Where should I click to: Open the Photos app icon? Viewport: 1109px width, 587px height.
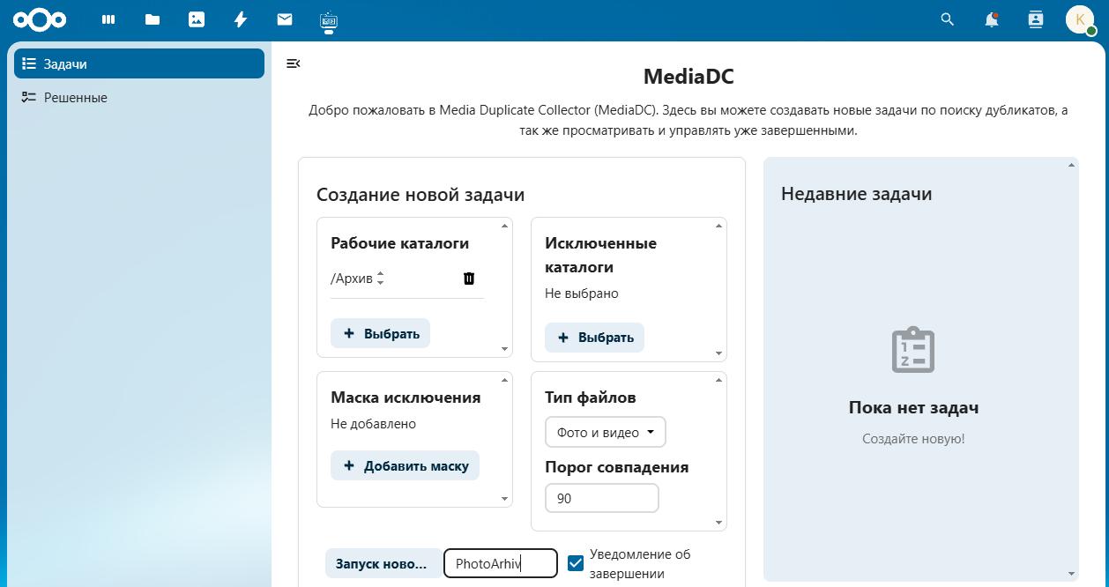[196, 19]
